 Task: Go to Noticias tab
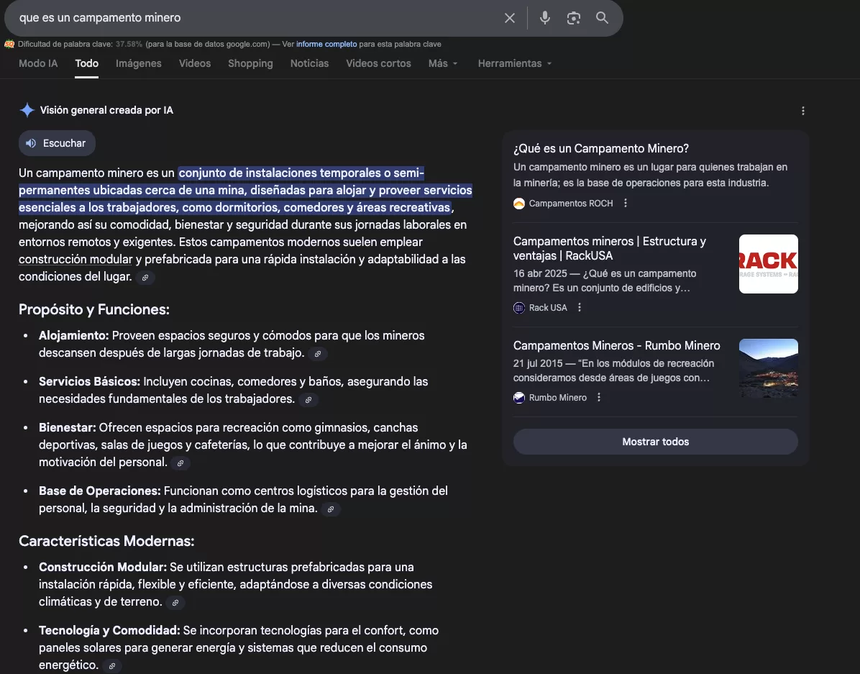(309, 64)
